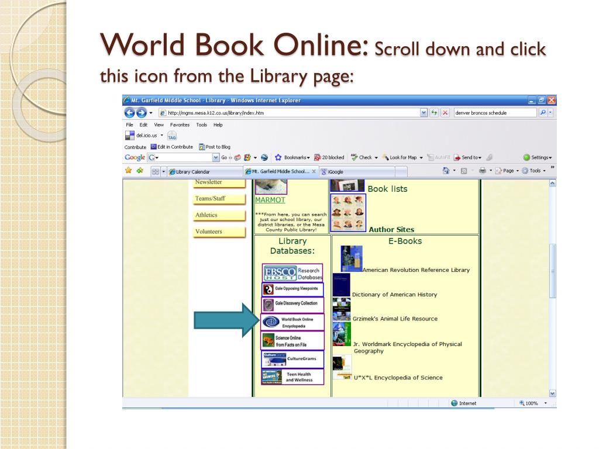Click the Volunteers sidebar button
Viewport: 599px width, 449px height.
click(x=219, y=232)
